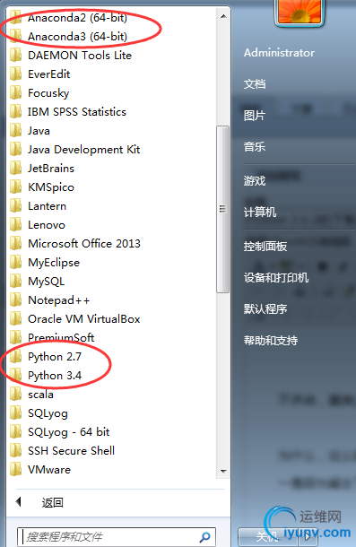The image size is (356, 547).
Task: Click the programs list scroll up arrow
Action: click(223, 16)
